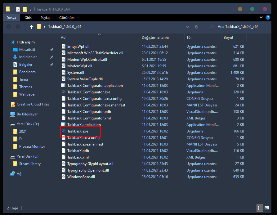Select Yerel Disk (E:) in sidebar
Viewport: 277px width, 215px height.
point(27,156)
